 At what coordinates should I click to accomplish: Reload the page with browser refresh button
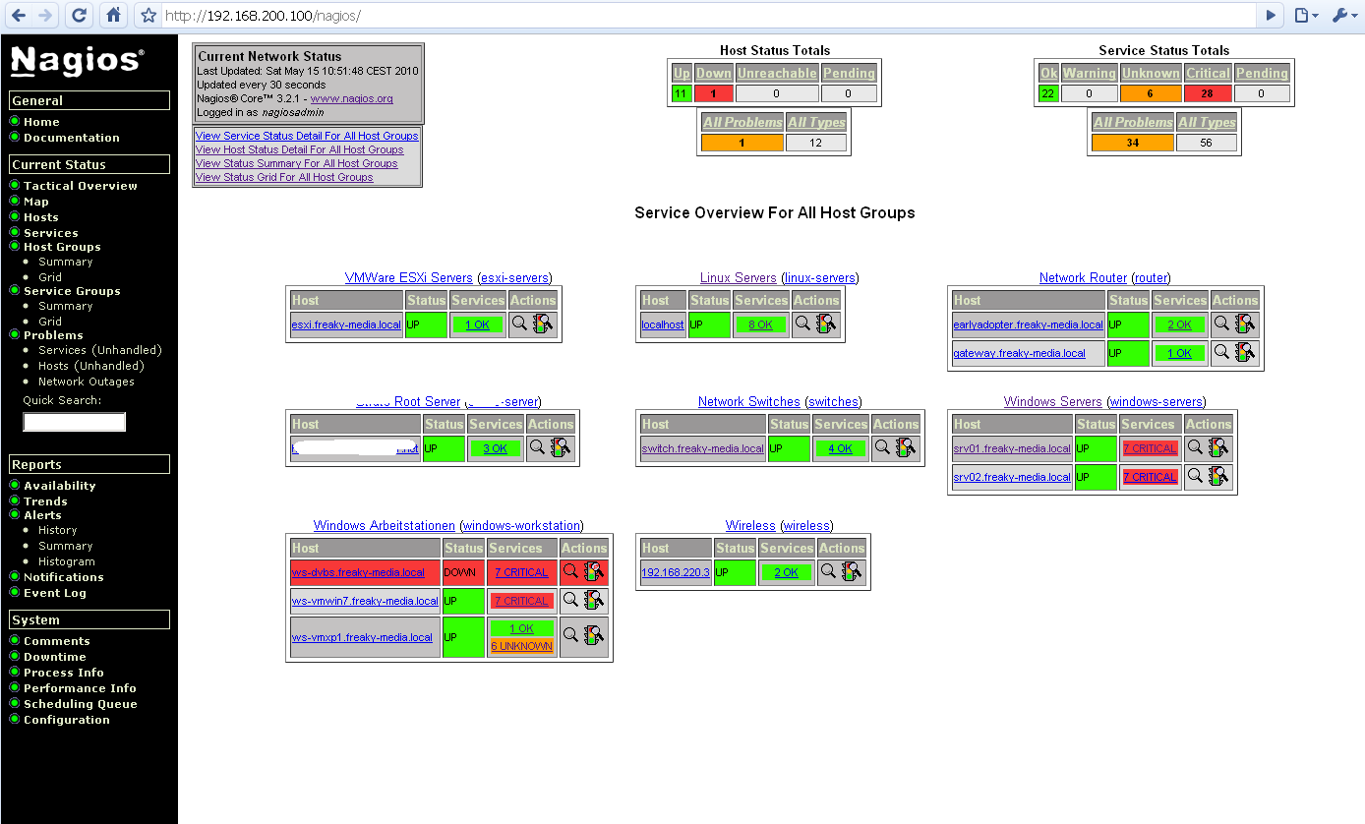click(x=80, y=15)
